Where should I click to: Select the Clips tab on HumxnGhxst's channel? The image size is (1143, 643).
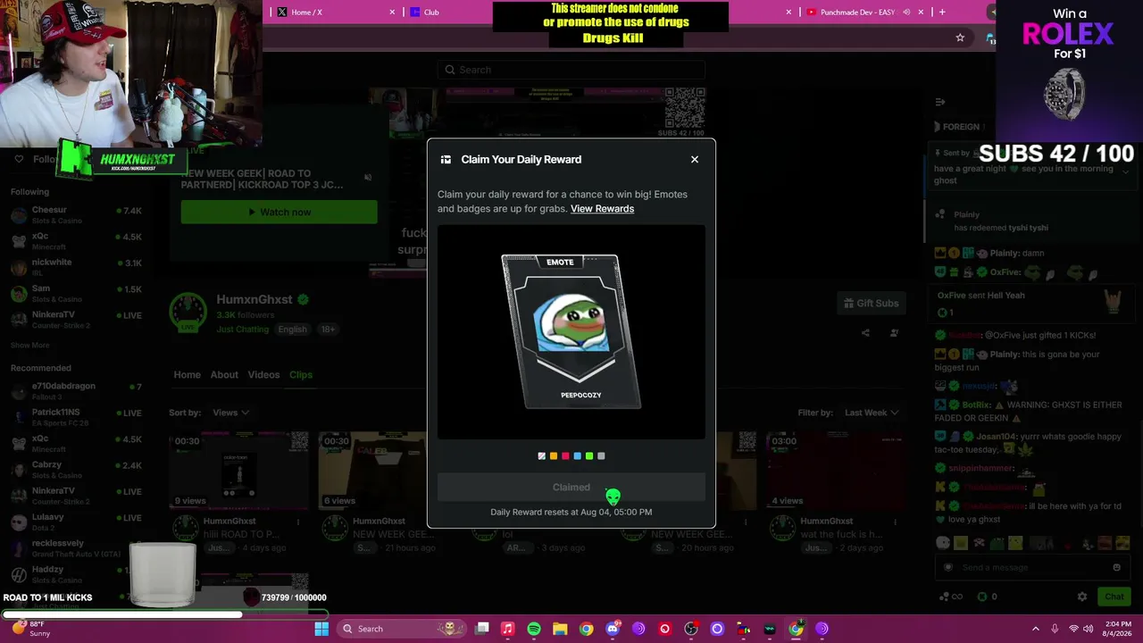(x=301, y=374)
